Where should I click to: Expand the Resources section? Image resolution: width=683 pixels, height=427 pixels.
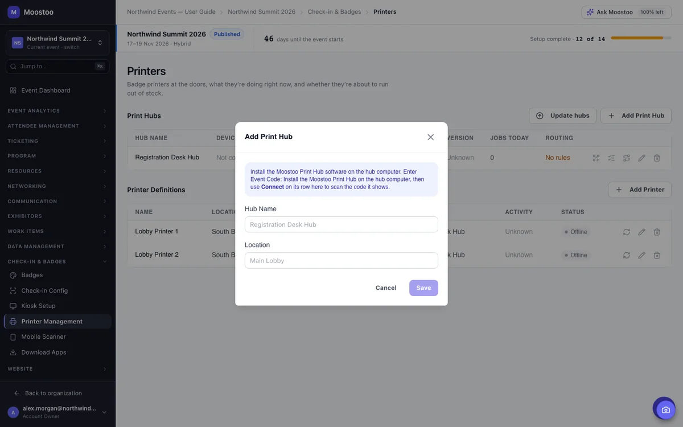pyautogui.click(x=57, y=171)
